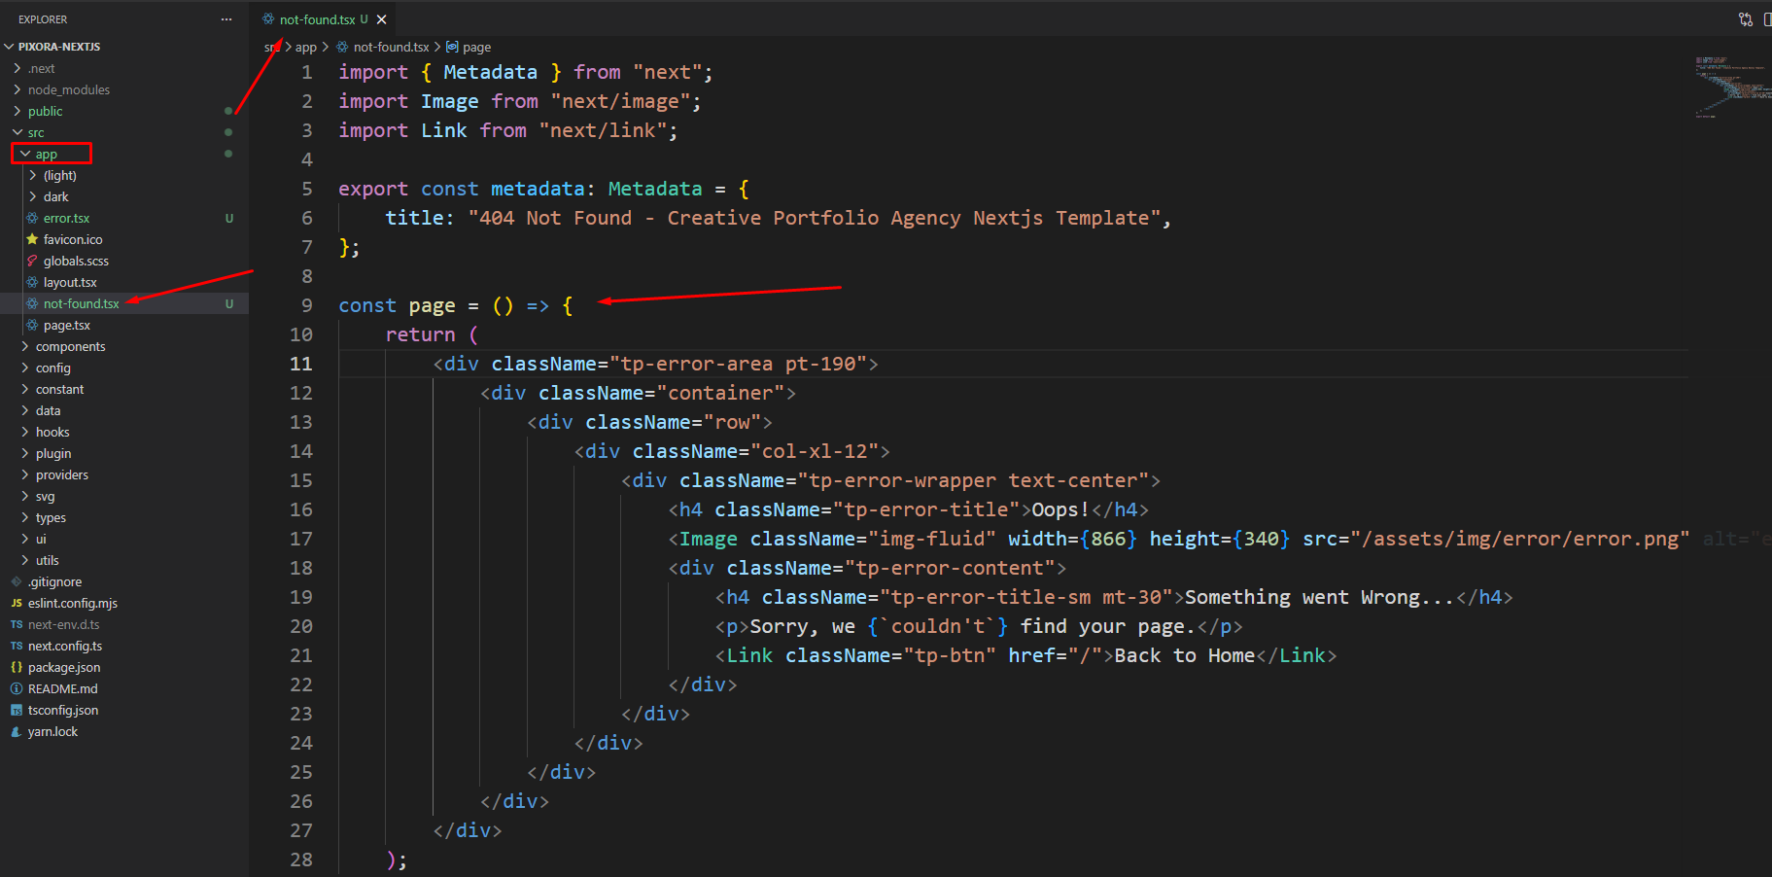Click "next/image" import string

click(x=620, y=101)
